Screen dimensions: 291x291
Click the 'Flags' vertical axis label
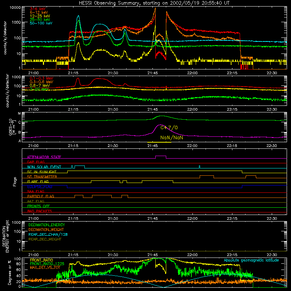coord(15,182)
